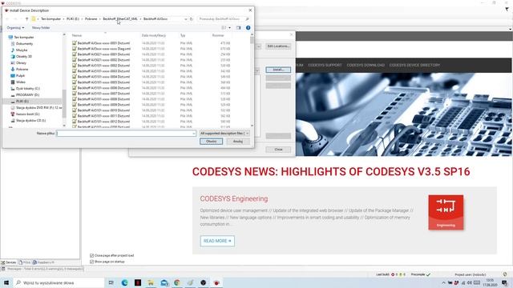Toggle Show page on startup checkbox
Image resolution: width=513 pixels, height=288 pixels.
tap(91, 262)
